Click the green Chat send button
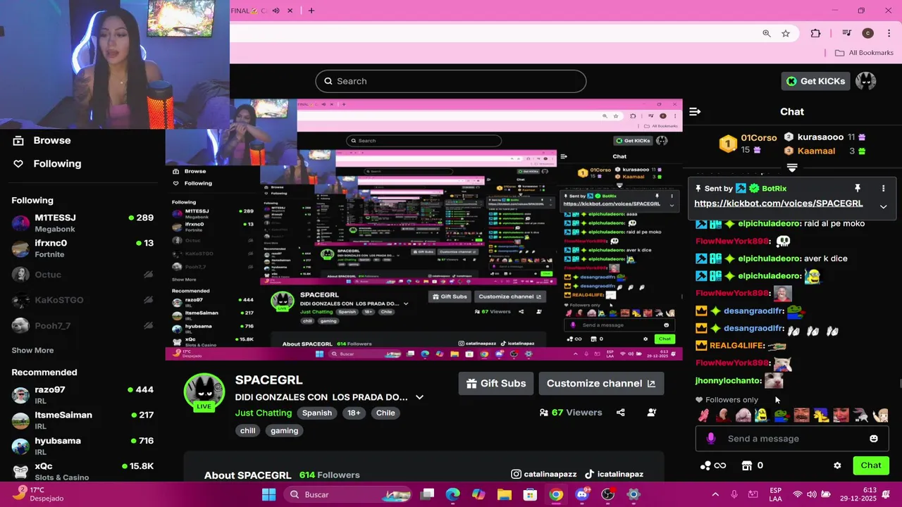Screen dimensions: 902x507 [871, 465]
